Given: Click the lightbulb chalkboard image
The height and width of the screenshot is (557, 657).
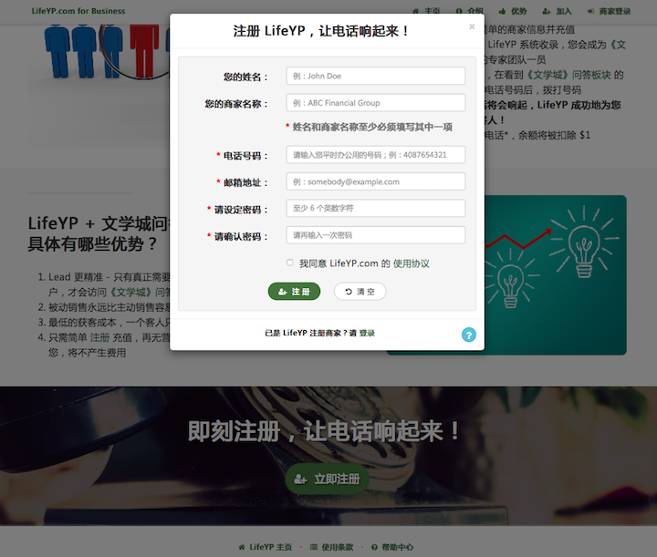Looking at the screenshot, I should [x=555, y=275].
